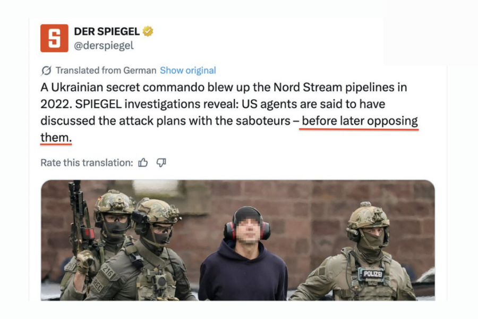Click the "Rate this translation:" text
Image resolution: width=478 pixels, height=319 pixels.
click(87, 163)
